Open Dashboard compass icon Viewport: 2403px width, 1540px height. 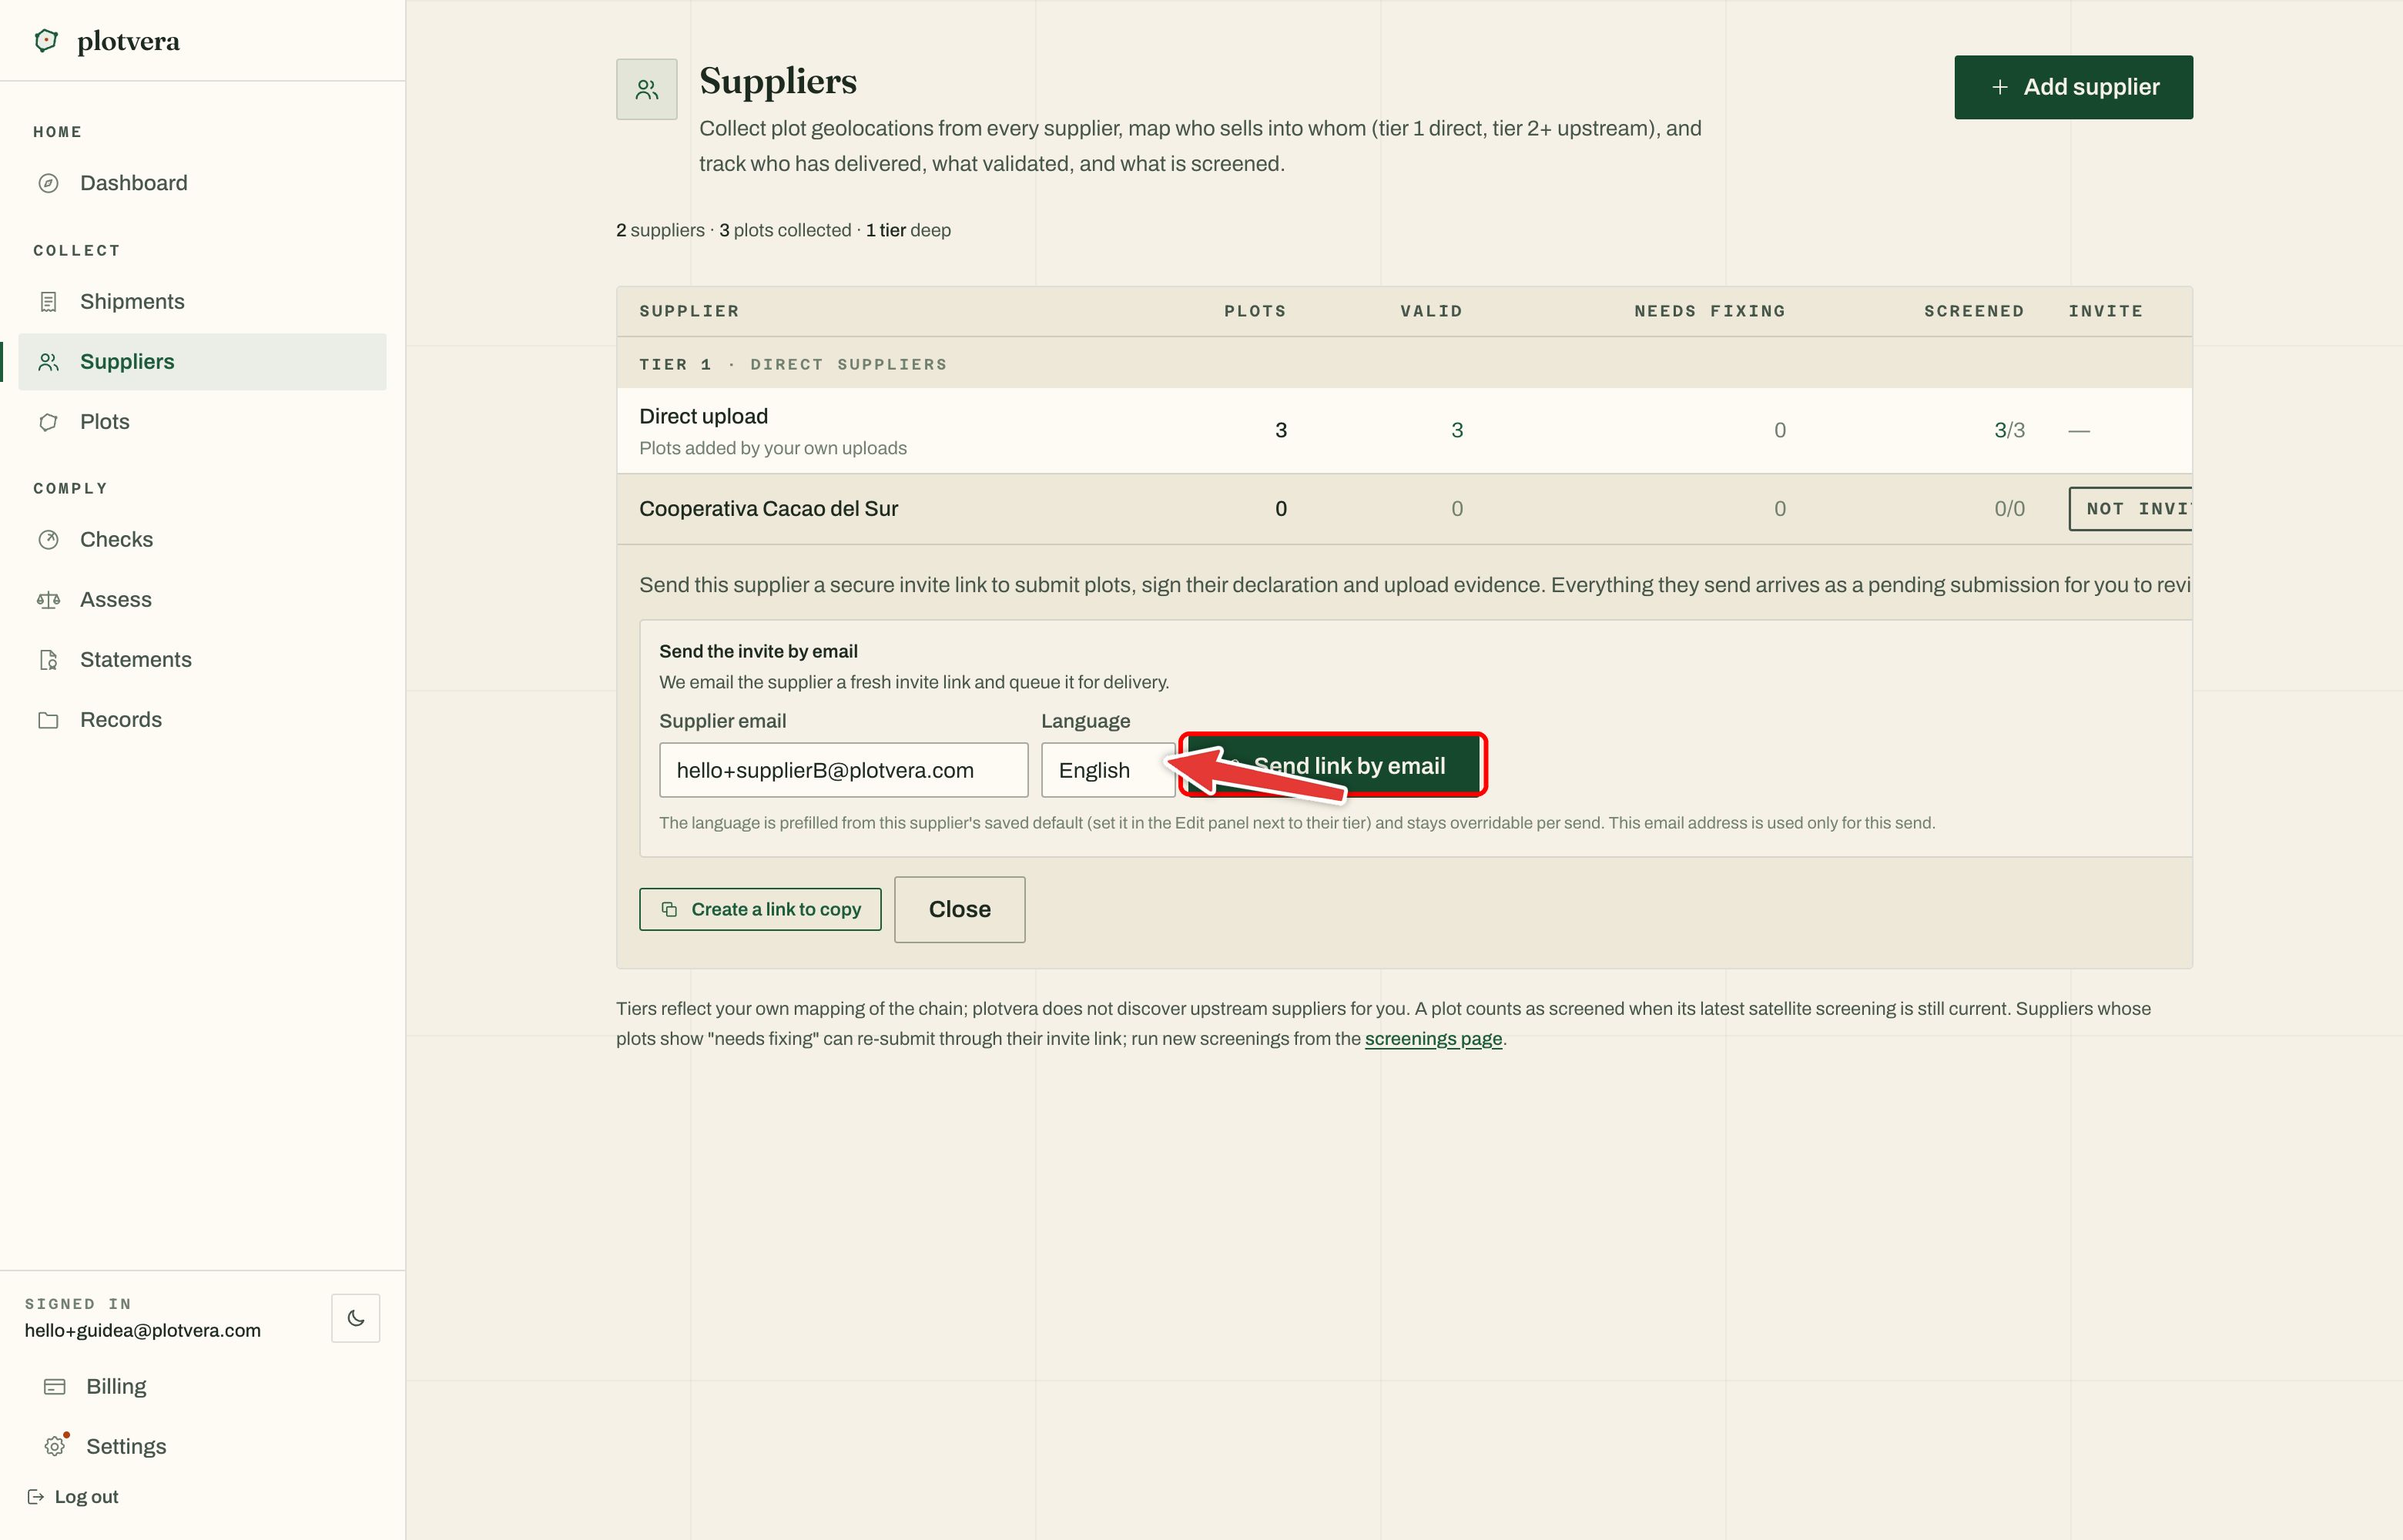pos(48,183)
